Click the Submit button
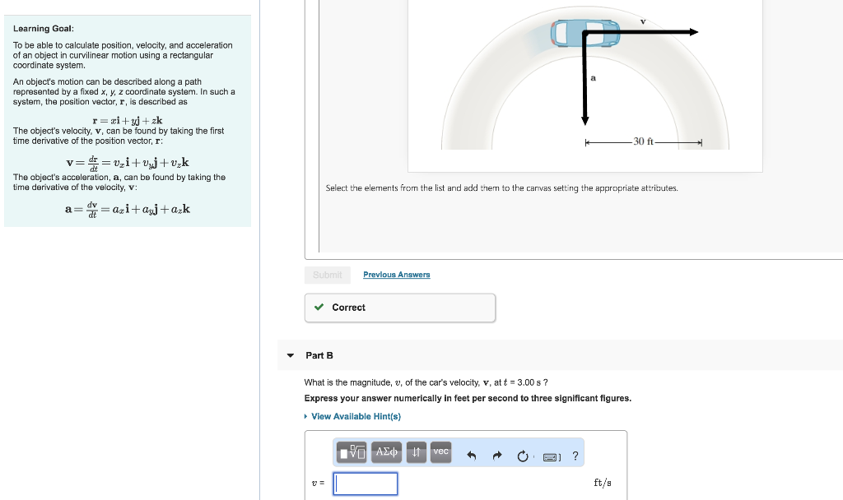 (327, 274)
